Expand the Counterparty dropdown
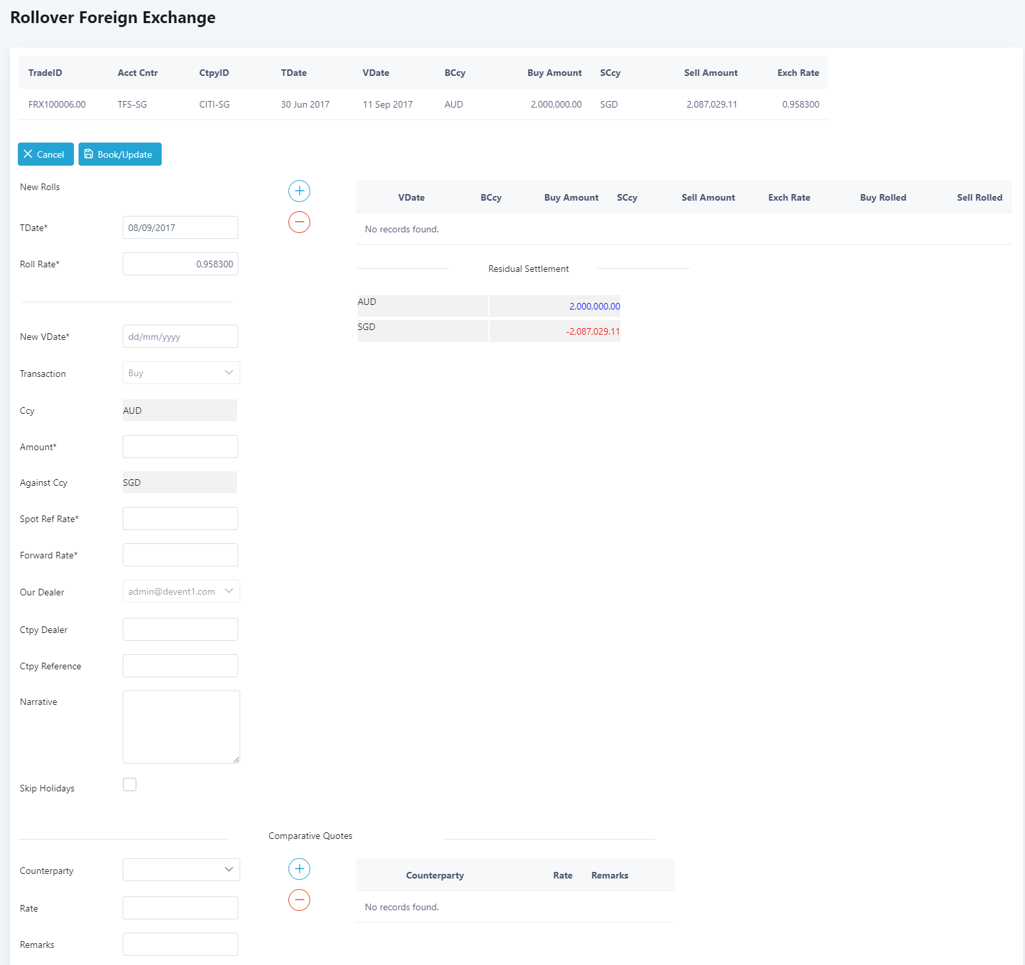This screenshot has width=1025, height=965. coord(182,870)
